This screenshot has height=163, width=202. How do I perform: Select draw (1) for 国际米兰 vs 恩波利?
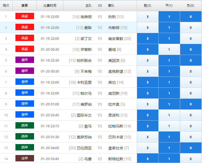pyautogui.click(x=169, y=115)
